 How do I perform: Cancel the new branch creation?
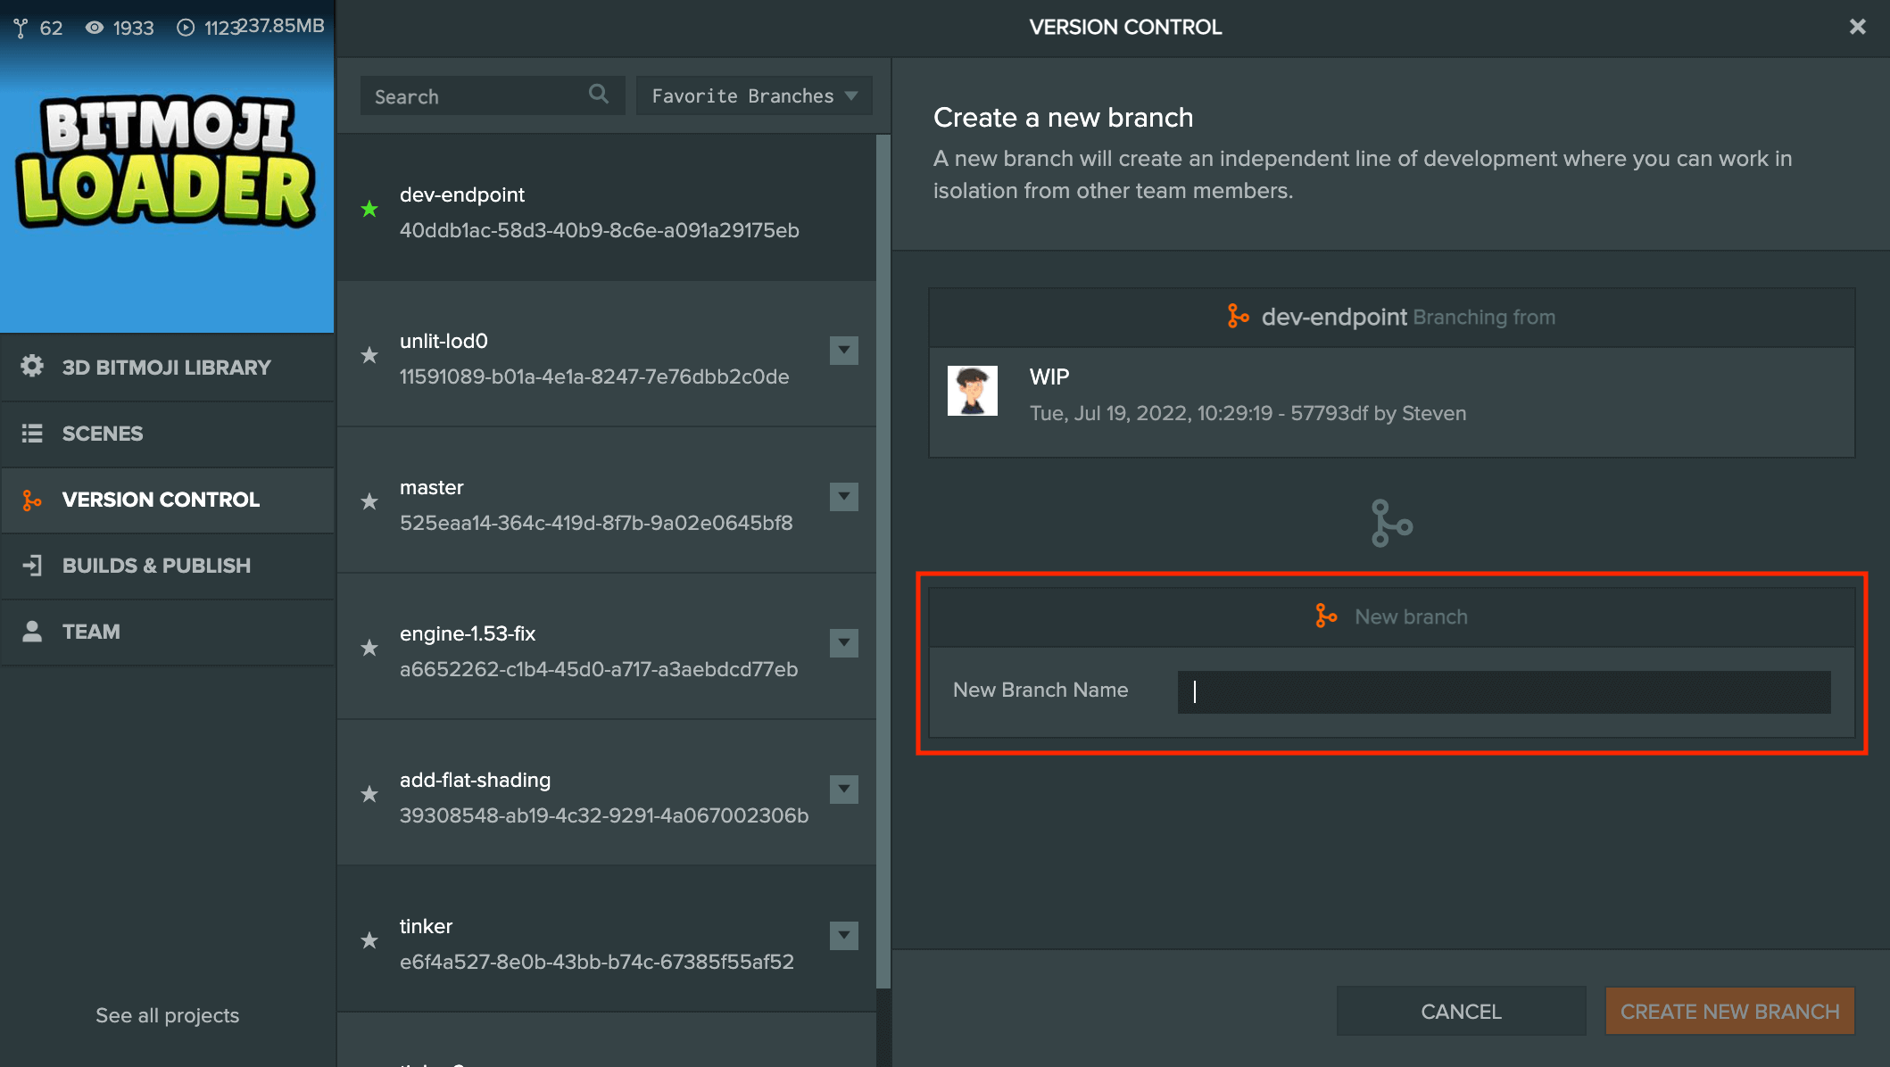pos(1460,1012)
